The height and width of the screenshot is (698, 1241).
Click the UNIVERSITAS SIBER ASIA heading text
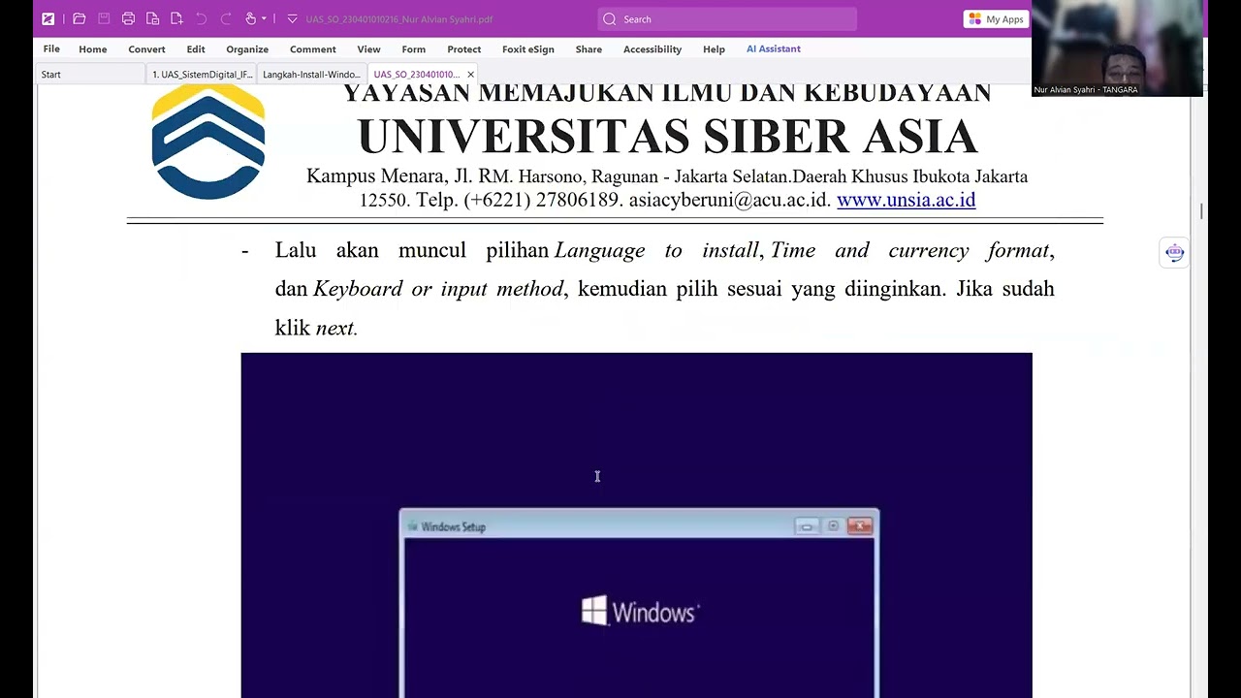click(x=667, y=136)
